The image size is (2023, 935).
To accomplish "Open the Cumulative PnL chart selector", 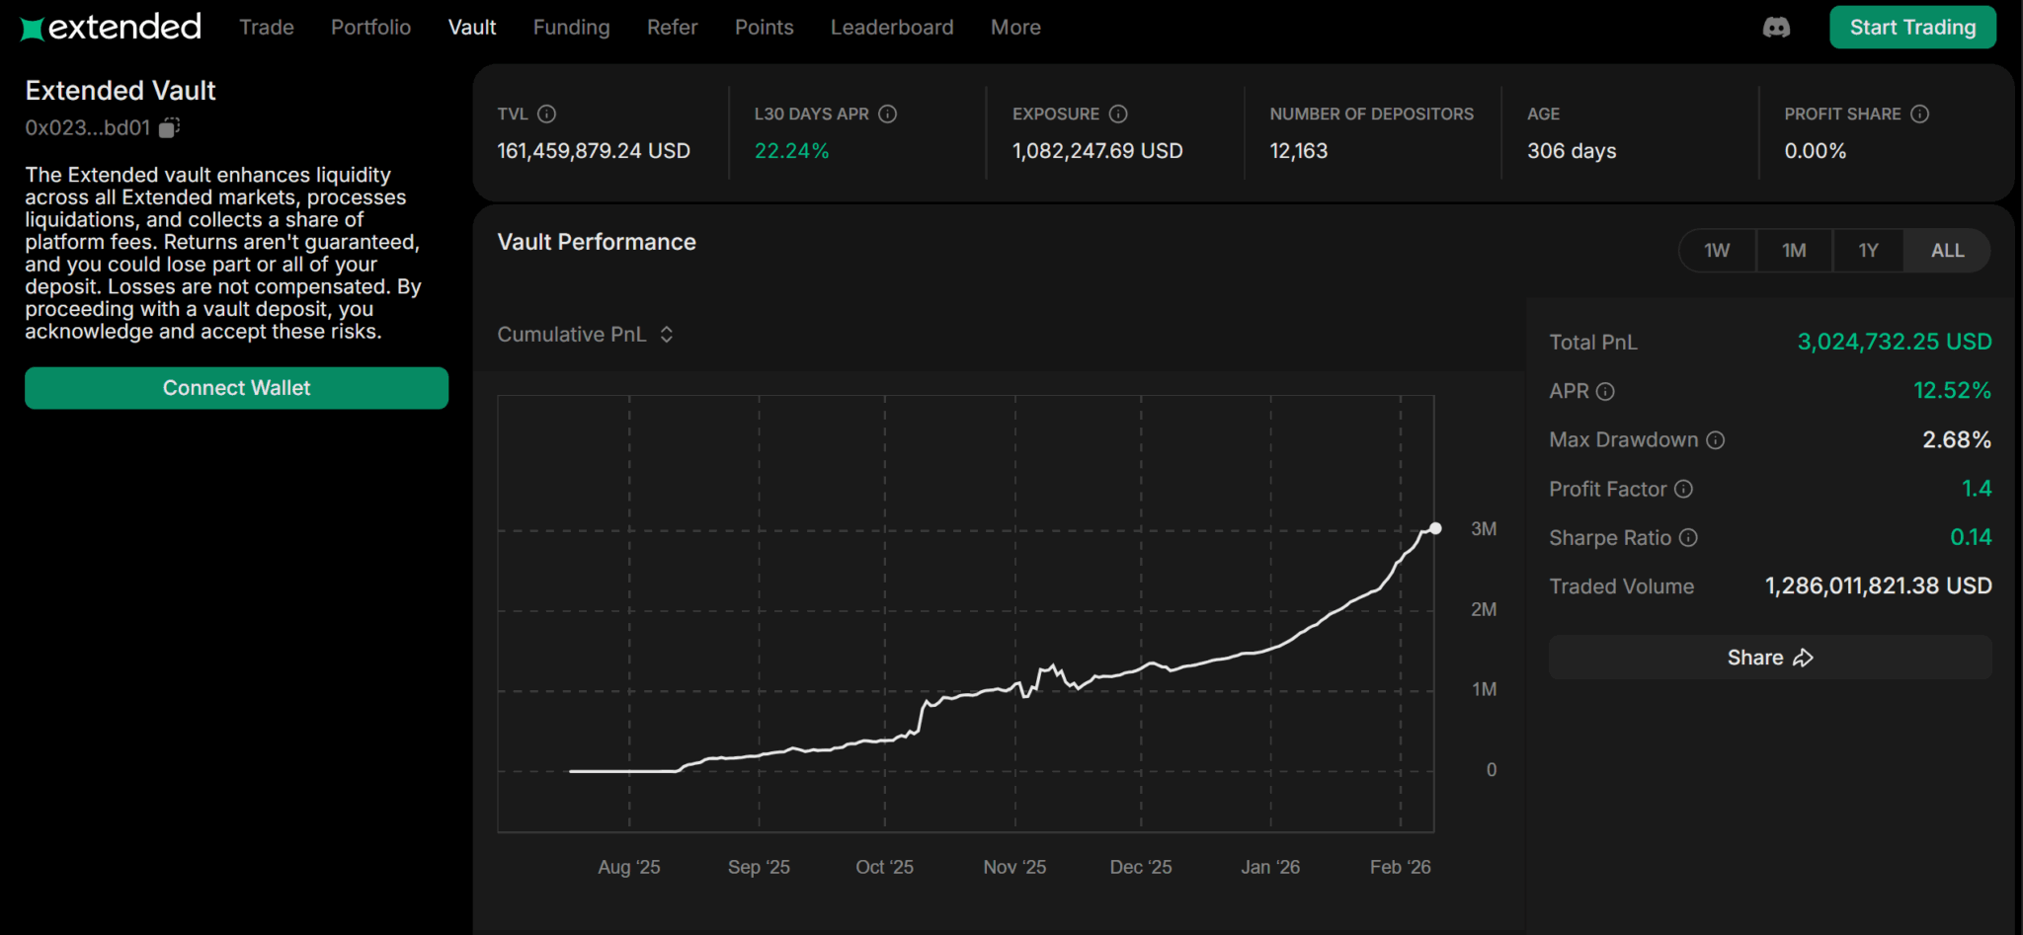I will (x=586, y=335).
